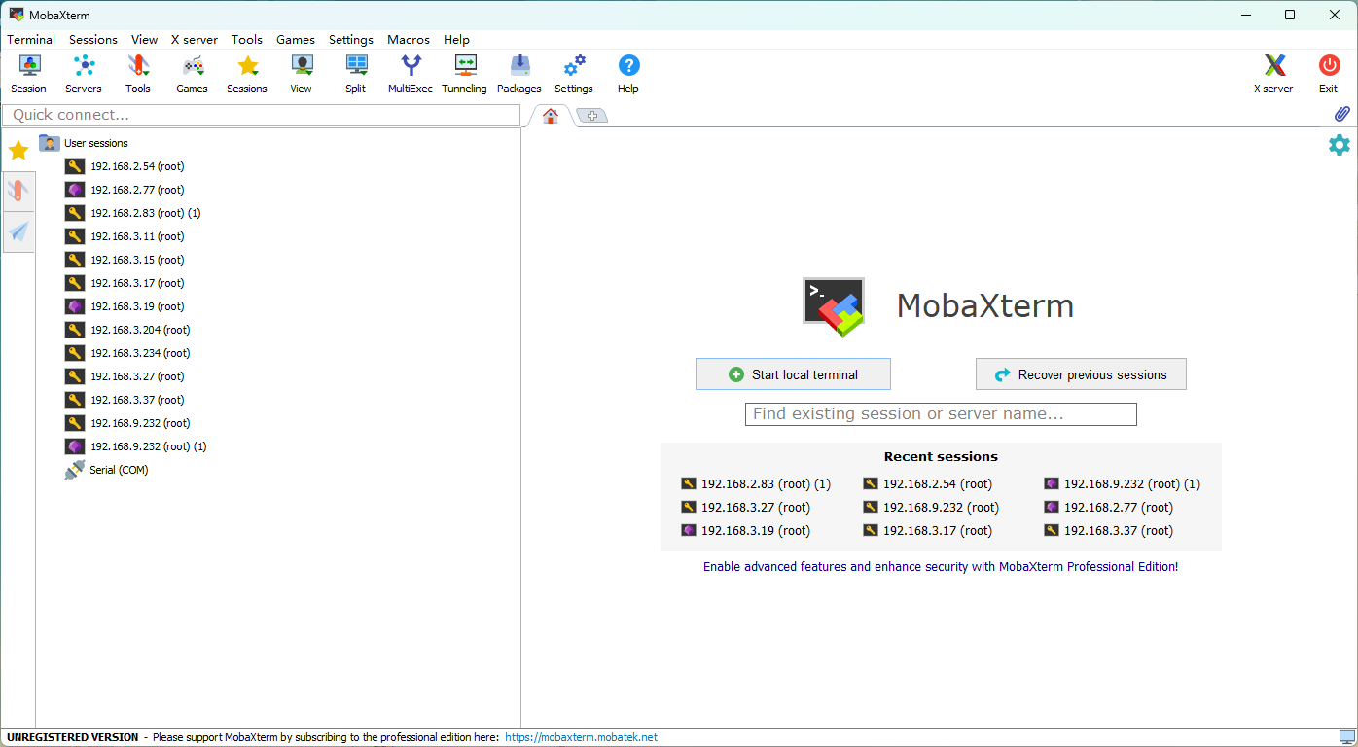Click the MobaXterm logo on home page

[x=834, y=306]
